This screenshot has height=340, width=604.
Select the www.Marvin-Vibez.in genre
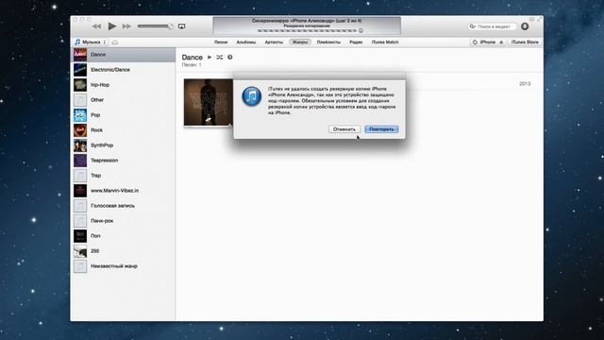click(x=124, y=191)
